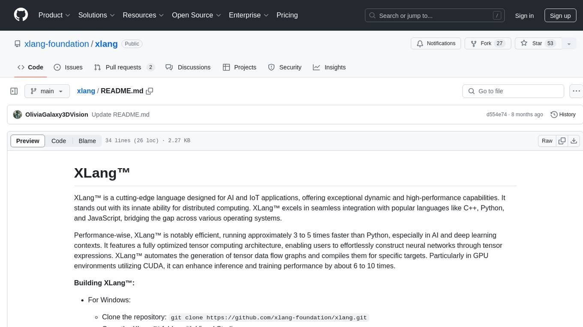Click the Sign up button

[x=560, y=15]
